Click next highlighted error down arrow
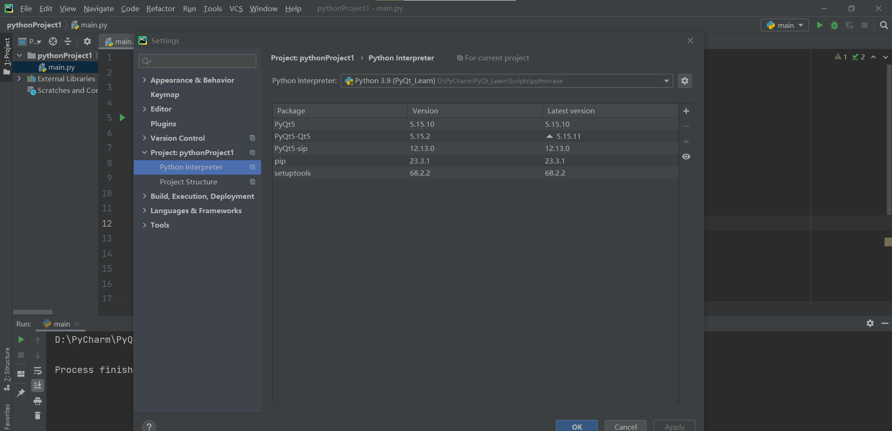 [x=885, y=57]
